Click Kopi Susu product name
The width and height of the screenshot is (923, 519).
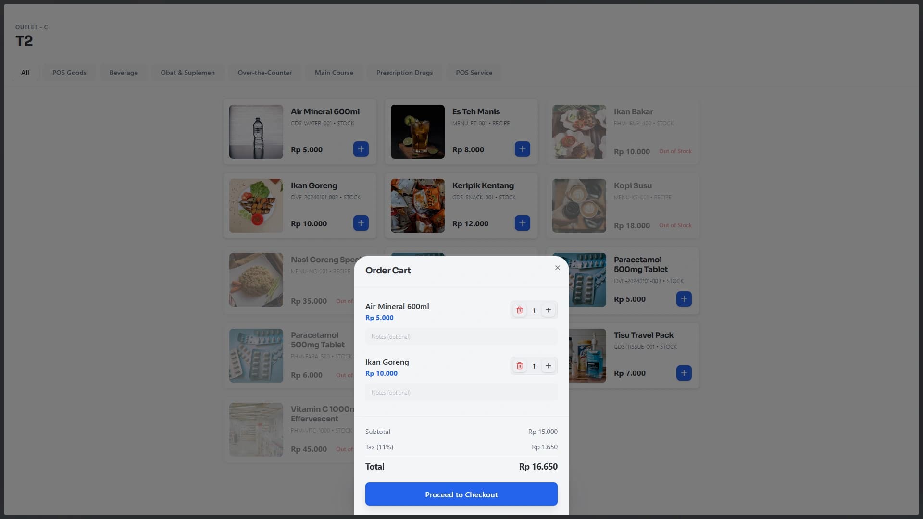coord(633,185)
